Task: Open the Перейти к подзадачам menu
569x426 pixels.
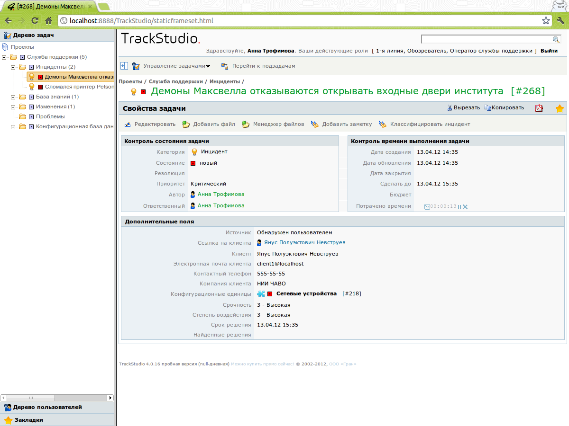Action: point(264,66)
